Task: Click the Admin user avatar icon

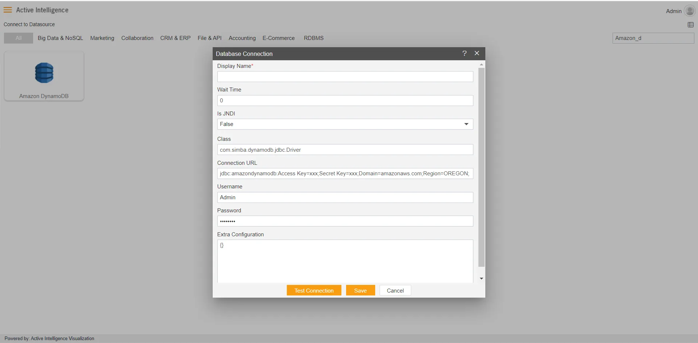Action: click(x=690, y=11)
